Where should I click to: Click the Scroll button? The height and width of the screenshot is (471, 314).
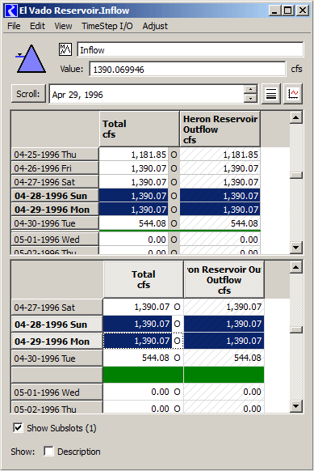(x=28, y=94)
